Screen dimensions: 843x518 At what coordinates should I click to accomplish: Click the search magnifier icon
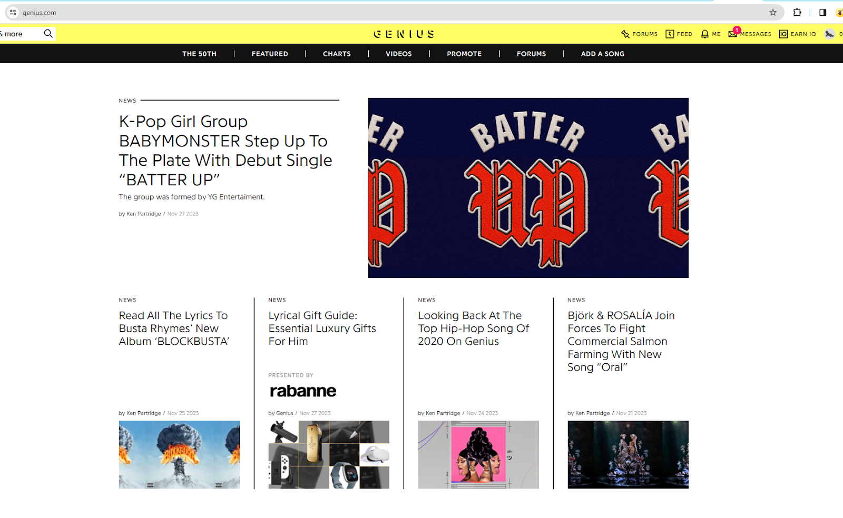tap(48, 34)
